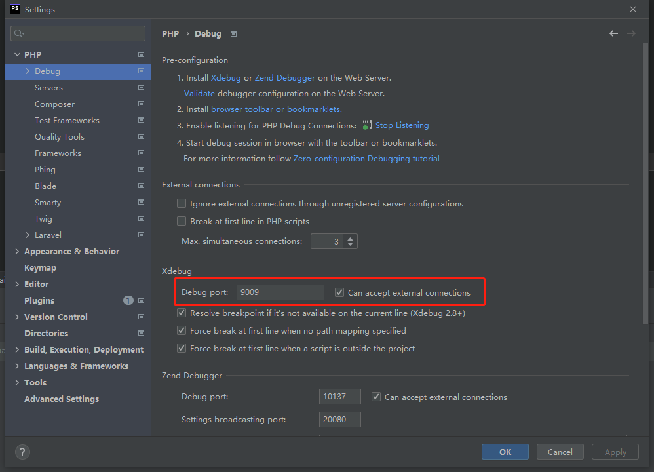Viewport: 654px width, 472px height.
Task: Click the Zend Debugger link
Action: (285, 77)
